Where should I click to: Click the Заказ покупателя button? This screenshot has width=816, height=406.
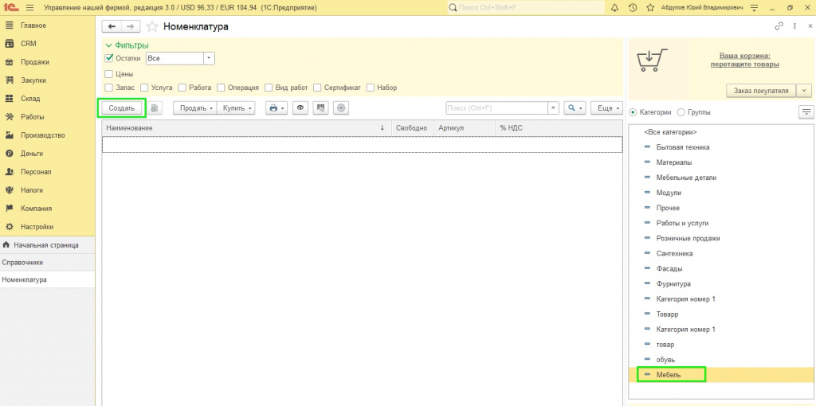761,91
